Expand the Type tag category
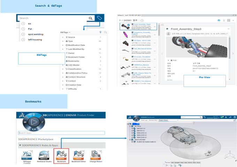The height and width of the screenshot is (167, 237). (x=63, y=41)
